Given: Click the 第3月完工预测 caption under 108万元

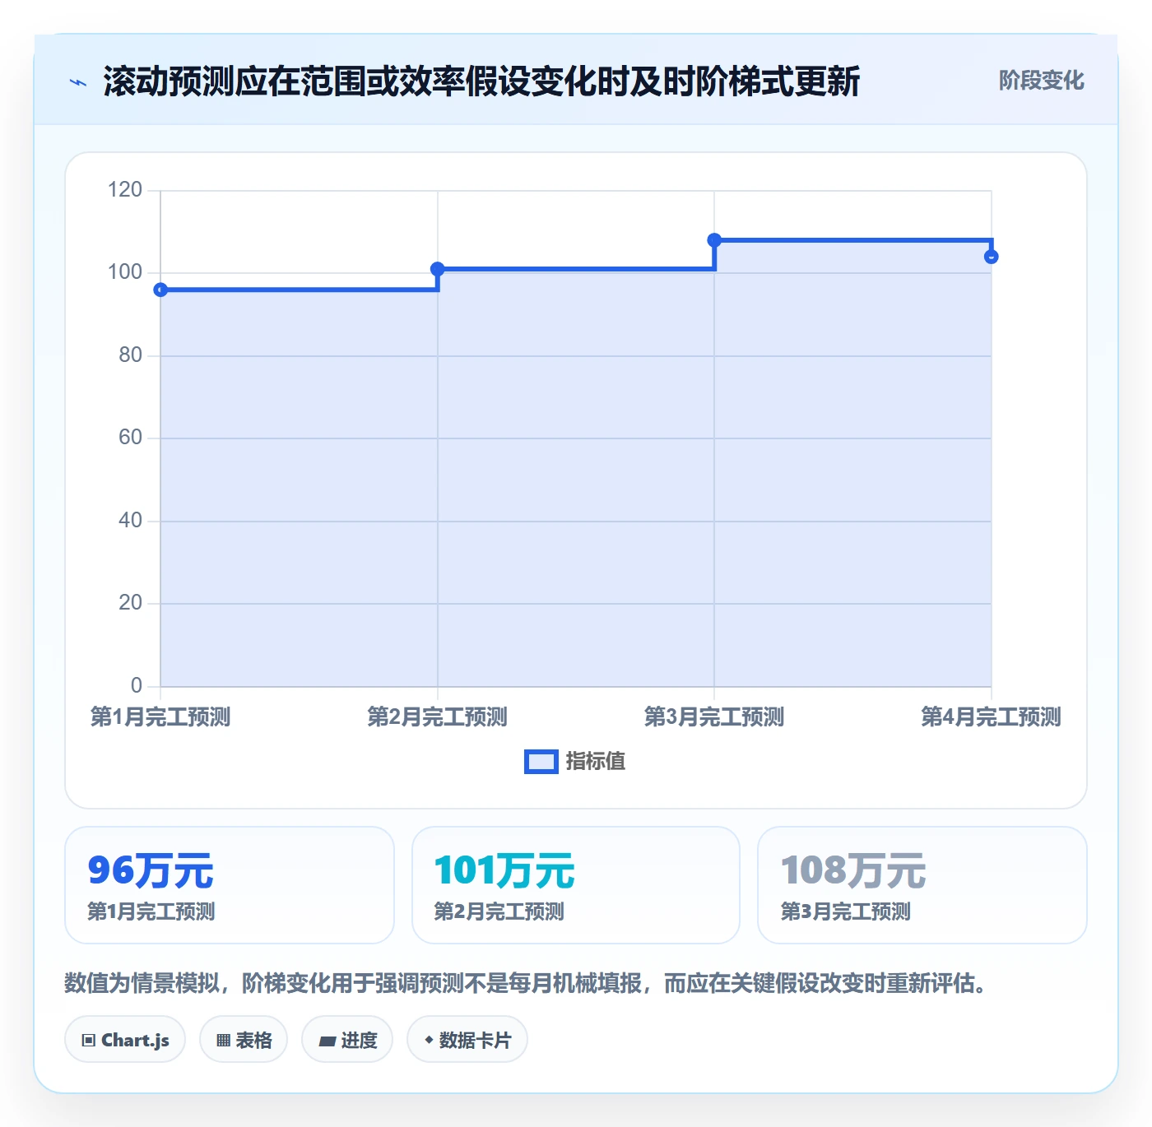Looking at the screenshot, I should tap(845, 911).
